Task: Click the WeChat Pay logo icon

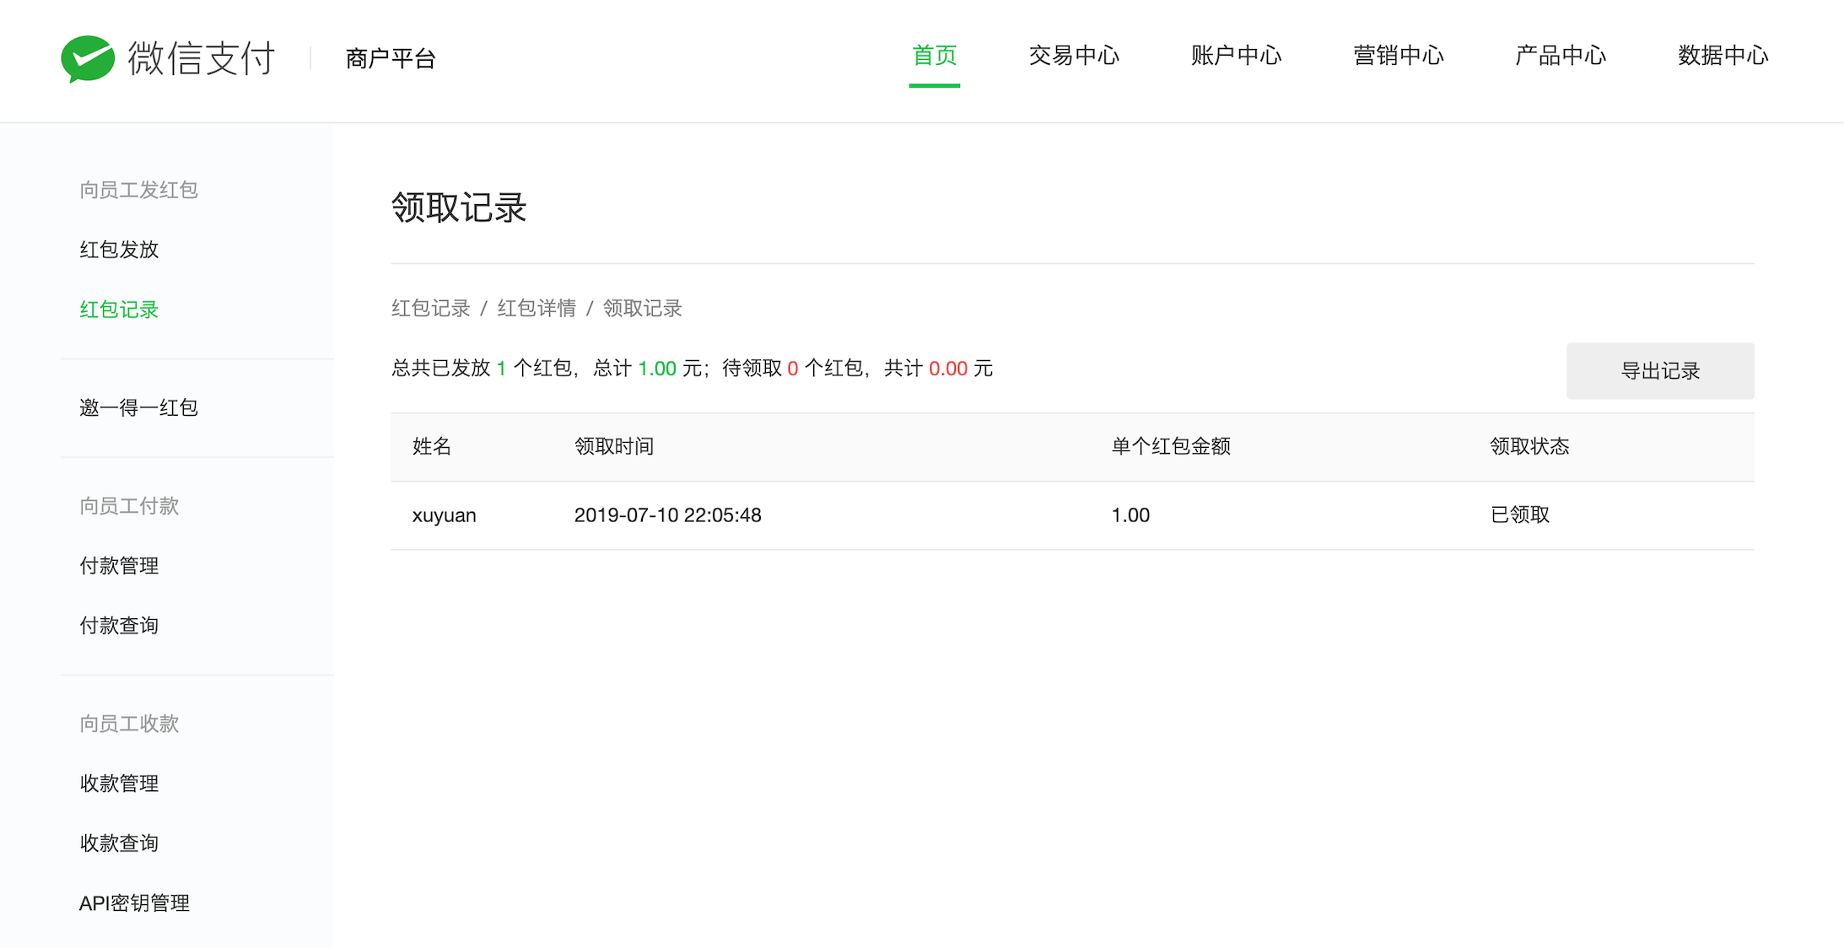Action: pyautogui.click(x=88, y=58)
